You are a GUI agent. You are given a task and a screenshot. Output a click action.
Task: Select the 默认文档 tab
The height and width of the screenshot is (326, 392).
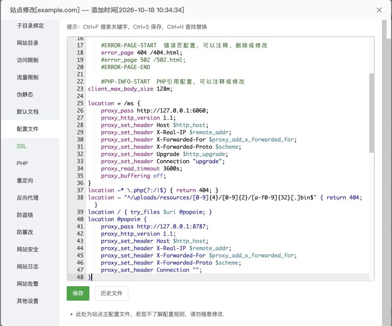(x=28, y=112)
